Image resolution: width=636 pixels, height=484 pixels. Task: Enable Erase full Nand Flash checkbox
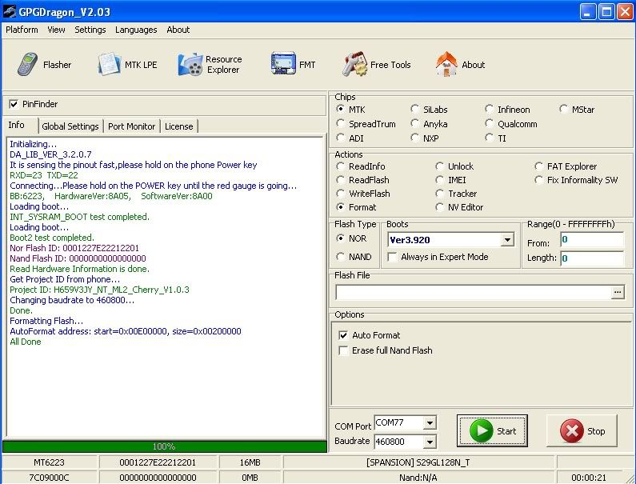[x=343, y=350]
